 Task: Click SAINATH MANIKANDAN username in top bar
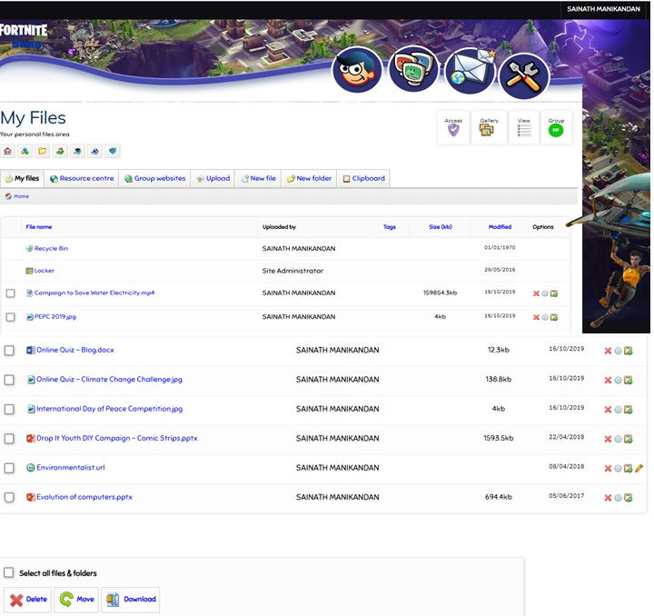click(x=603, y=9)
